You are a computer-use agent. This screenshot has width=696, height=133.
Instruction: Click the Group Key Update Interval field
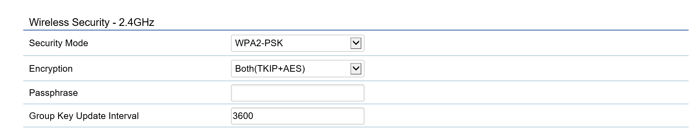pyautogui.click(x=298, y=116)
